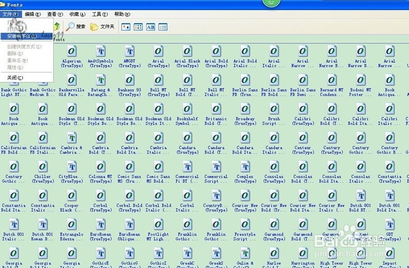Select the Chiller (TrueType) font icon
The height and width of the screenshot is (268, 409).
coord(43,167)
